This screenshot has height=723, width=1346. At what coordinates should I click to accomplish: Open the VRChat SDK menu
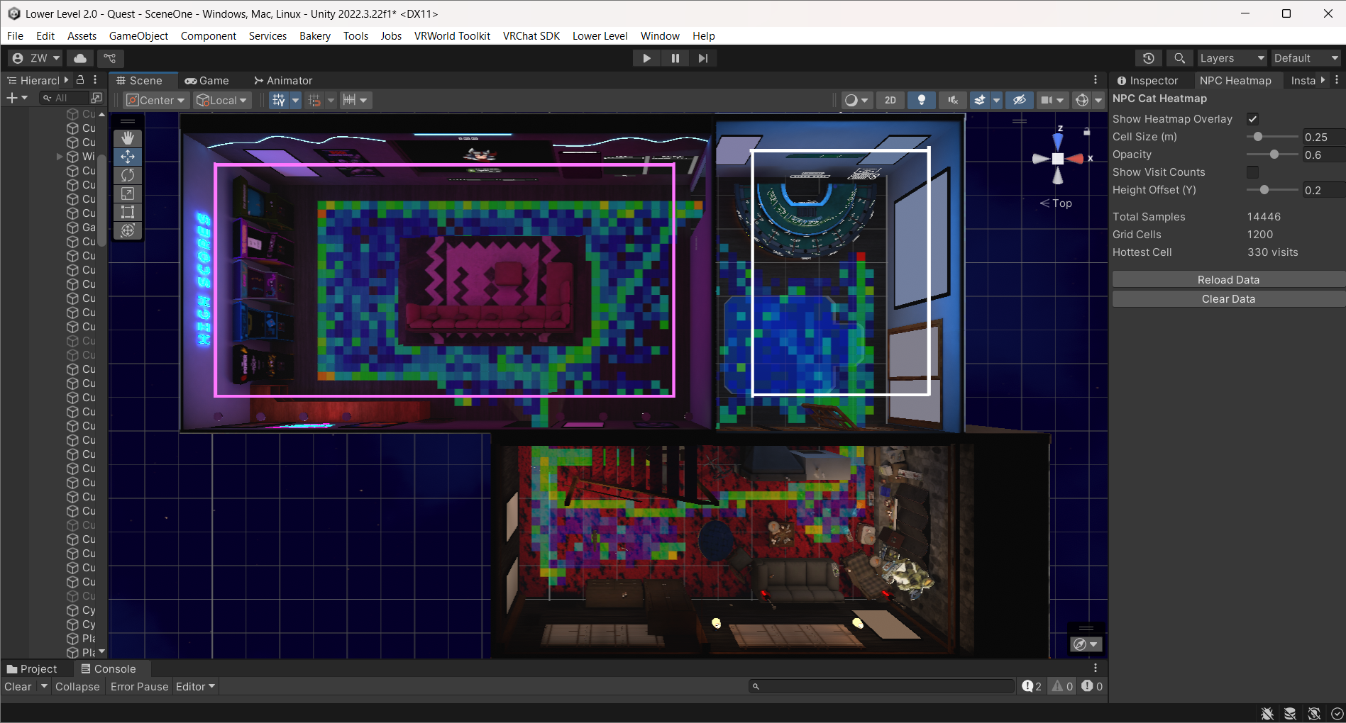(x=531, y=36)
